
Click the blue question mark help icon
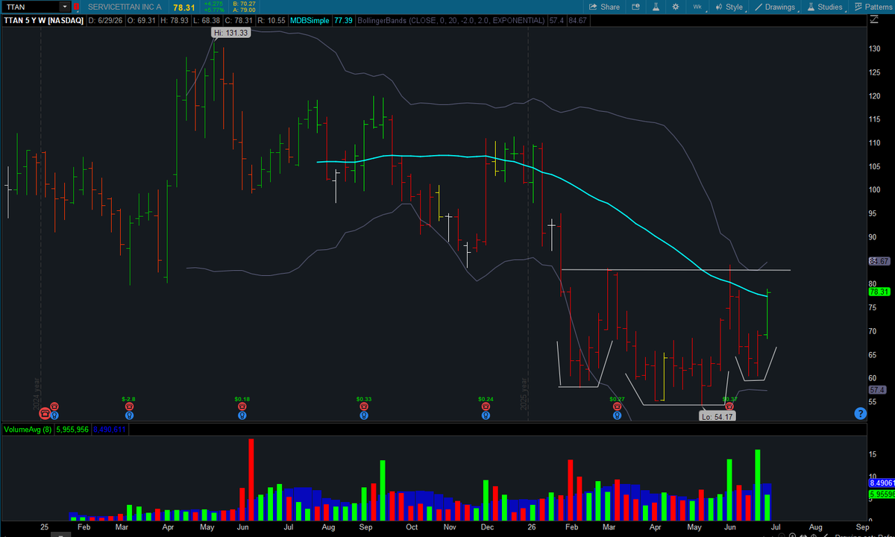(x=861, y=413)
